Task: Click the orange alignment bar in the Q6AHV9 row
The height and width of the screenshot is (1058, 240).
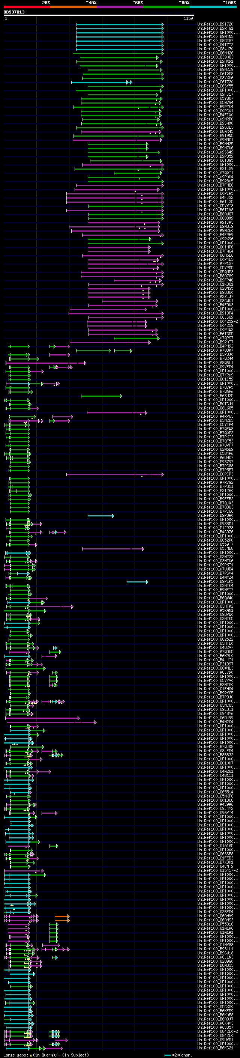Action: (62, 916)
